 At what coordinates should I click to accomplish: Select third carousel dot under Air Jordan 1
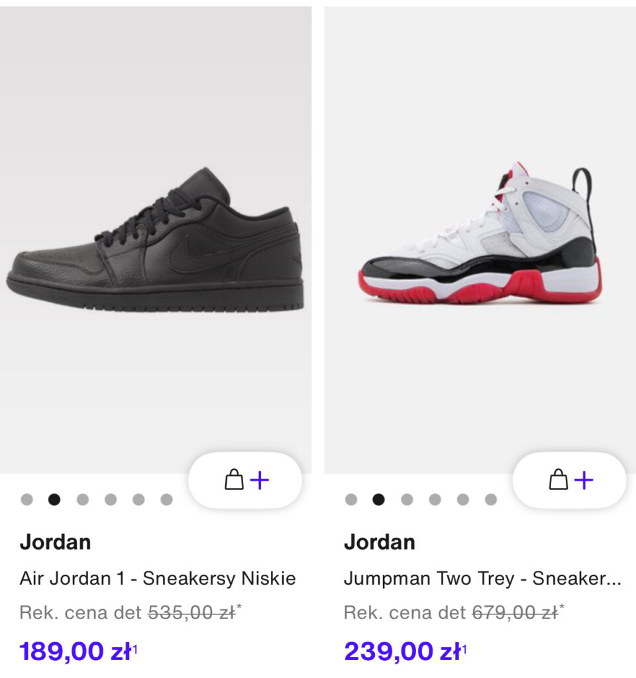83,499
